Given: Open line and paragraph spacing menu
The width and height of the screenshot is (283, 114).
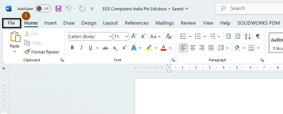Looking at the screenshot, I should click(x=223, y=48).
